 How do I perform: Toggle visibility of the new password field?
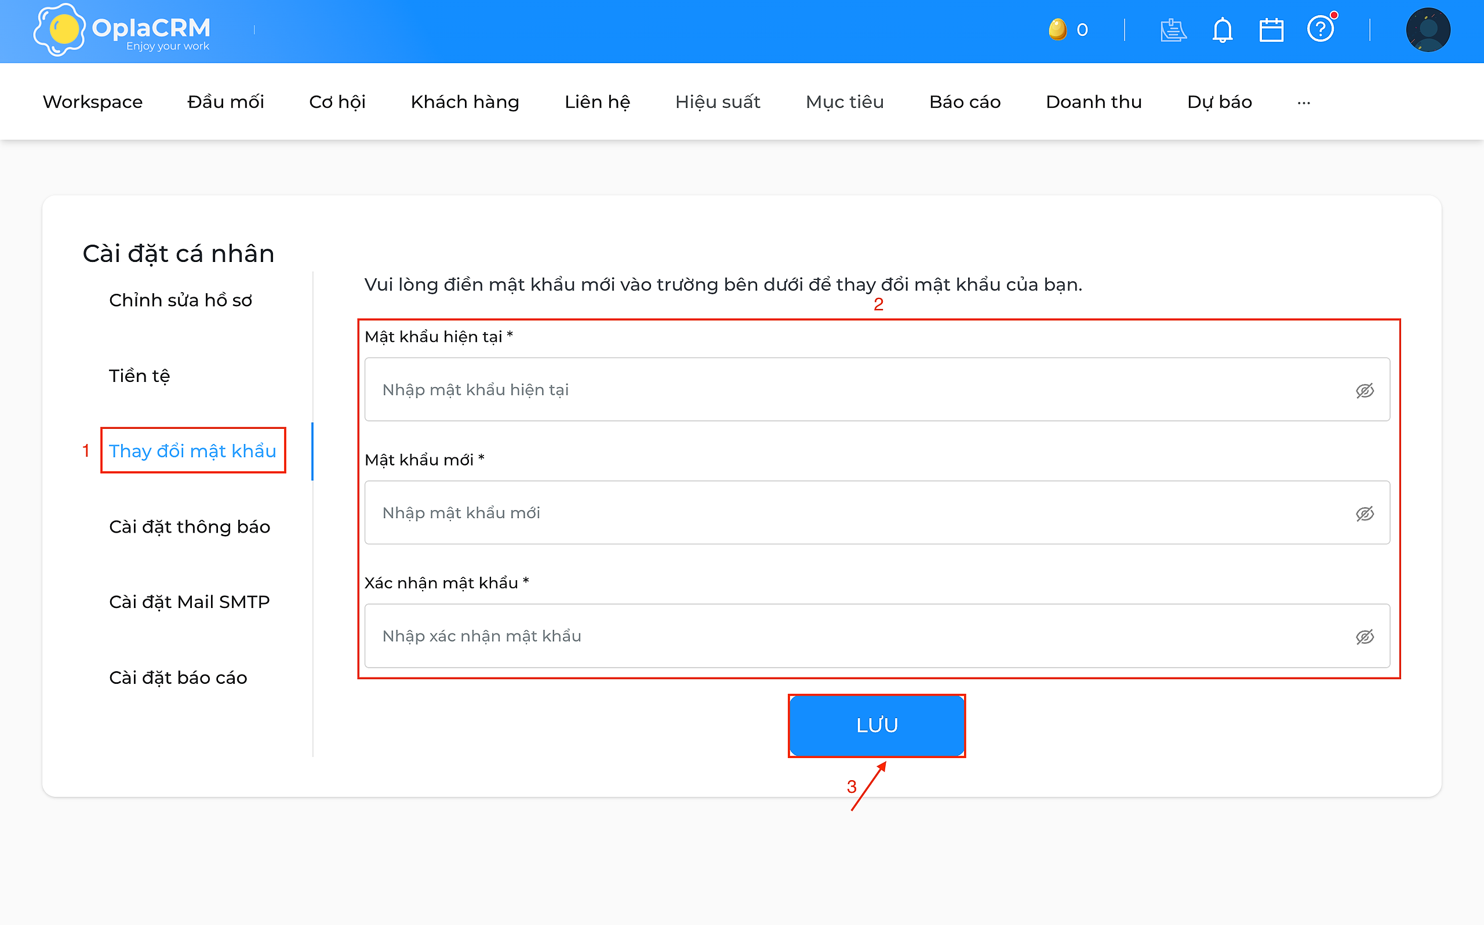click(1365, 514)
